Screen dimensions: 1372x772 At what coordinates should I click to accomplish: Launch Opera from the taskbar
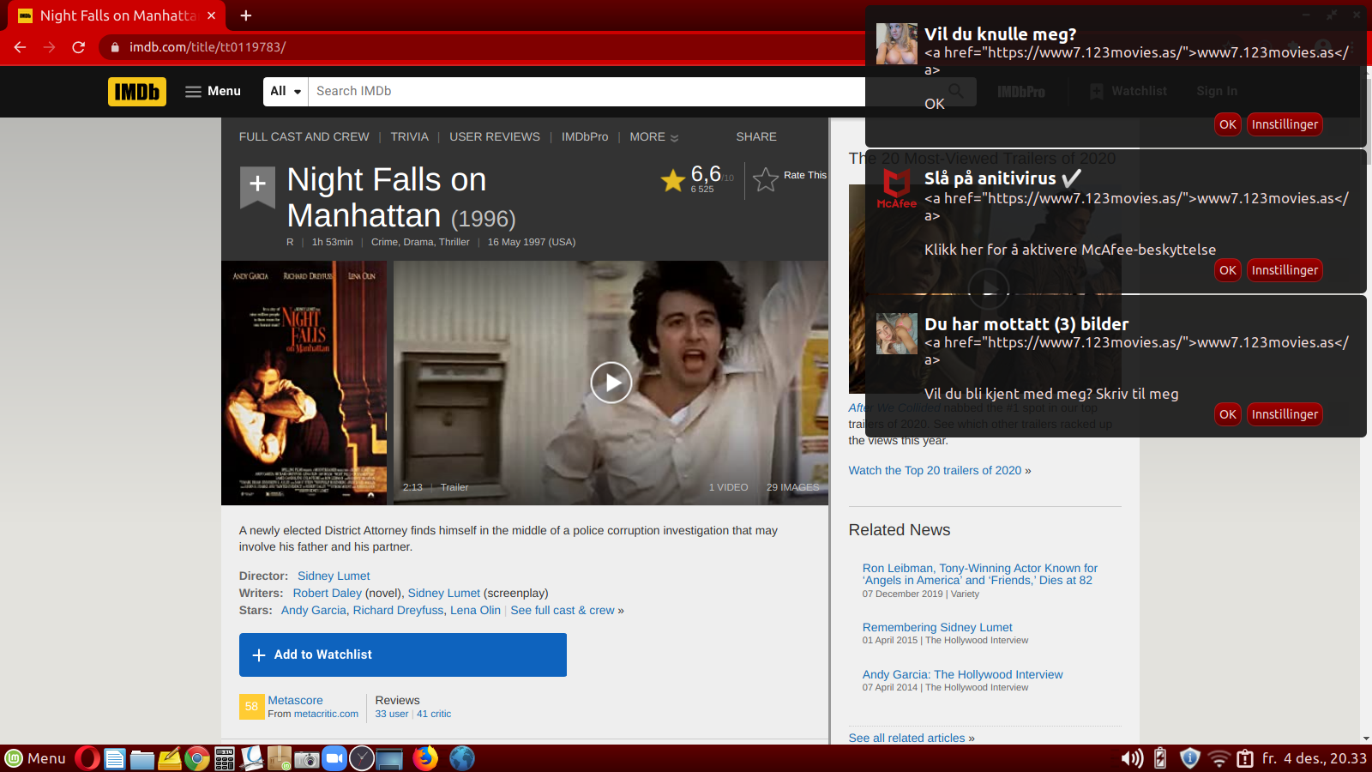point(87,758)
